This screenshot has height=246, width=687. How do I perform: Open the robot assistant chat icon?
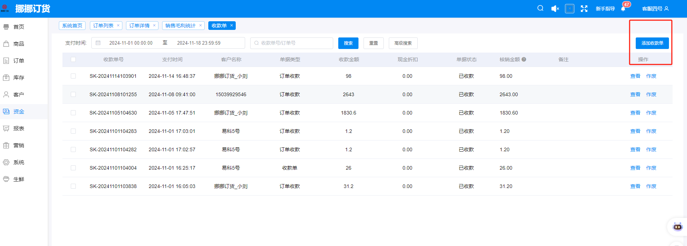tap(677, 227)
